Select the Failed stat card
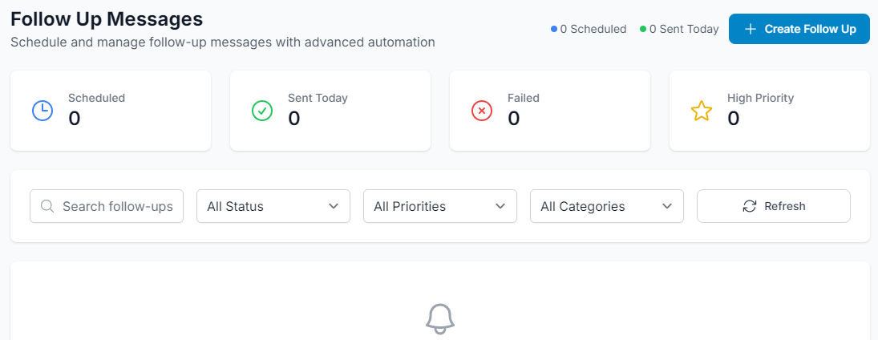 pyautogui.click(x=550, y=111)
